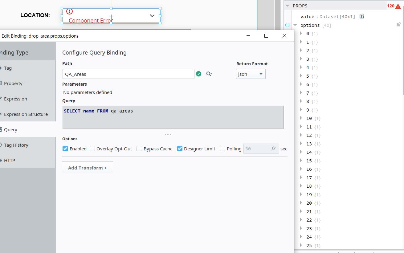The image size is (404, 253).
Task: Click the options [40] property label
Action: pos(316,25)
